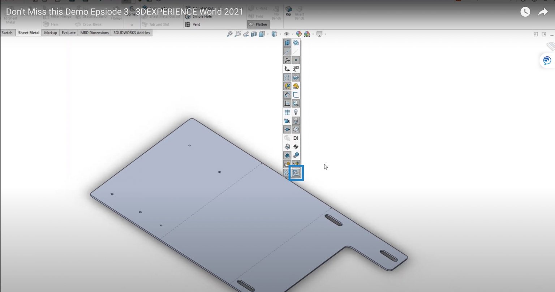This screenshot has height=292, width=555.
Task: Toggle View Curves icon in flyout
Action: click(x=287, y=77)
